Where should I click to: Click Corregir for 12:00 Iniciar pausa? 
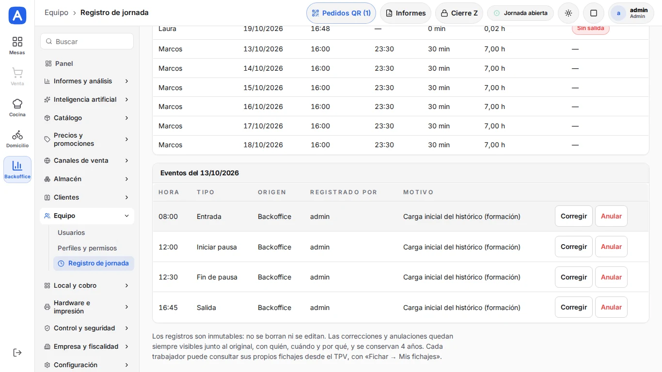(574, 247)
